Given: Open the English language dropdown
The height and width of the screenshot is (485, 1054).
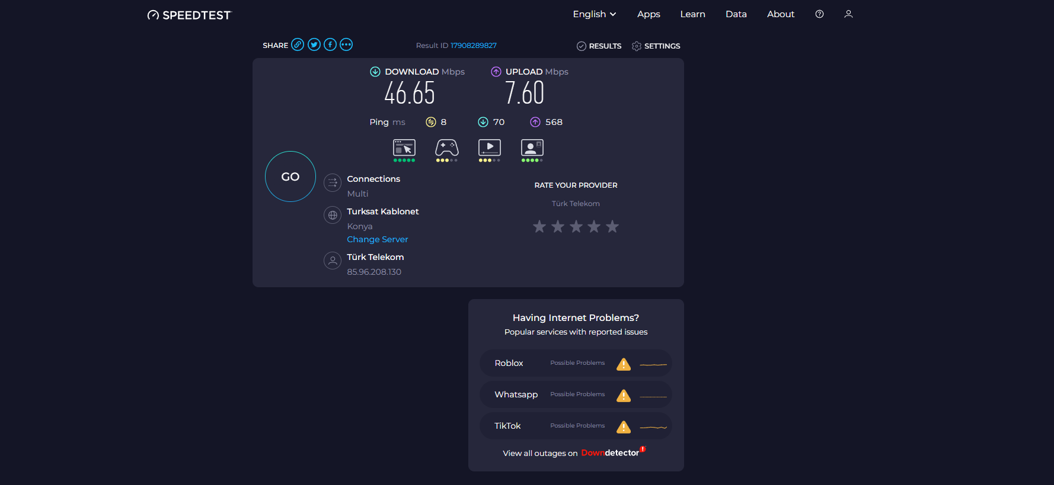Looking at the screenshot, I should point(595,14).
